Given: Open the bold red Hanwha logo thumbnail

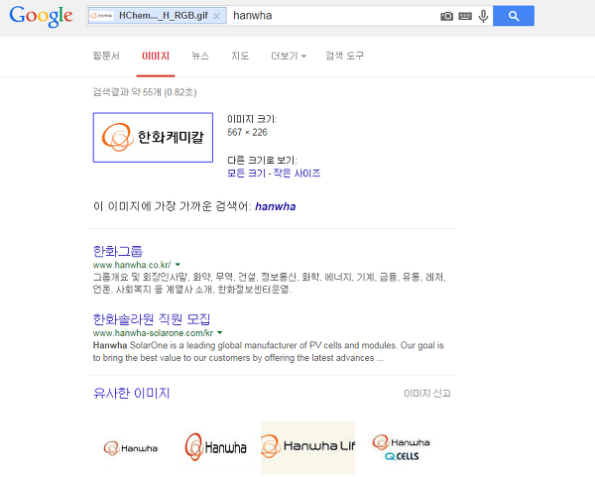Looking at the screenshot, I should 215,447.
